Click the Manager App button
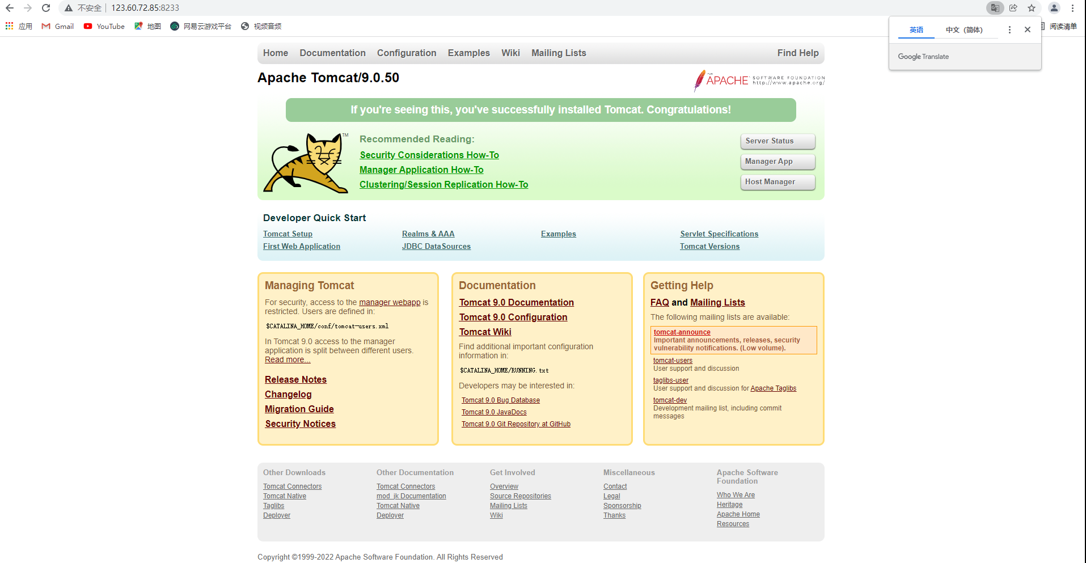The width and height of the screenshot is (1086, 563). click(777, 162)
